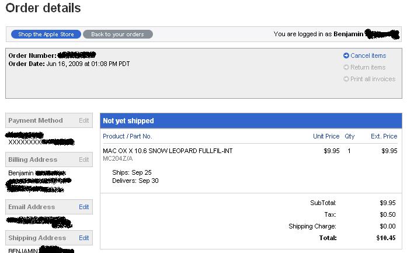The width and height of the screenshot is (407, 253).
Task: Click the arrow icon beside Return items
Action: (346, 67)
